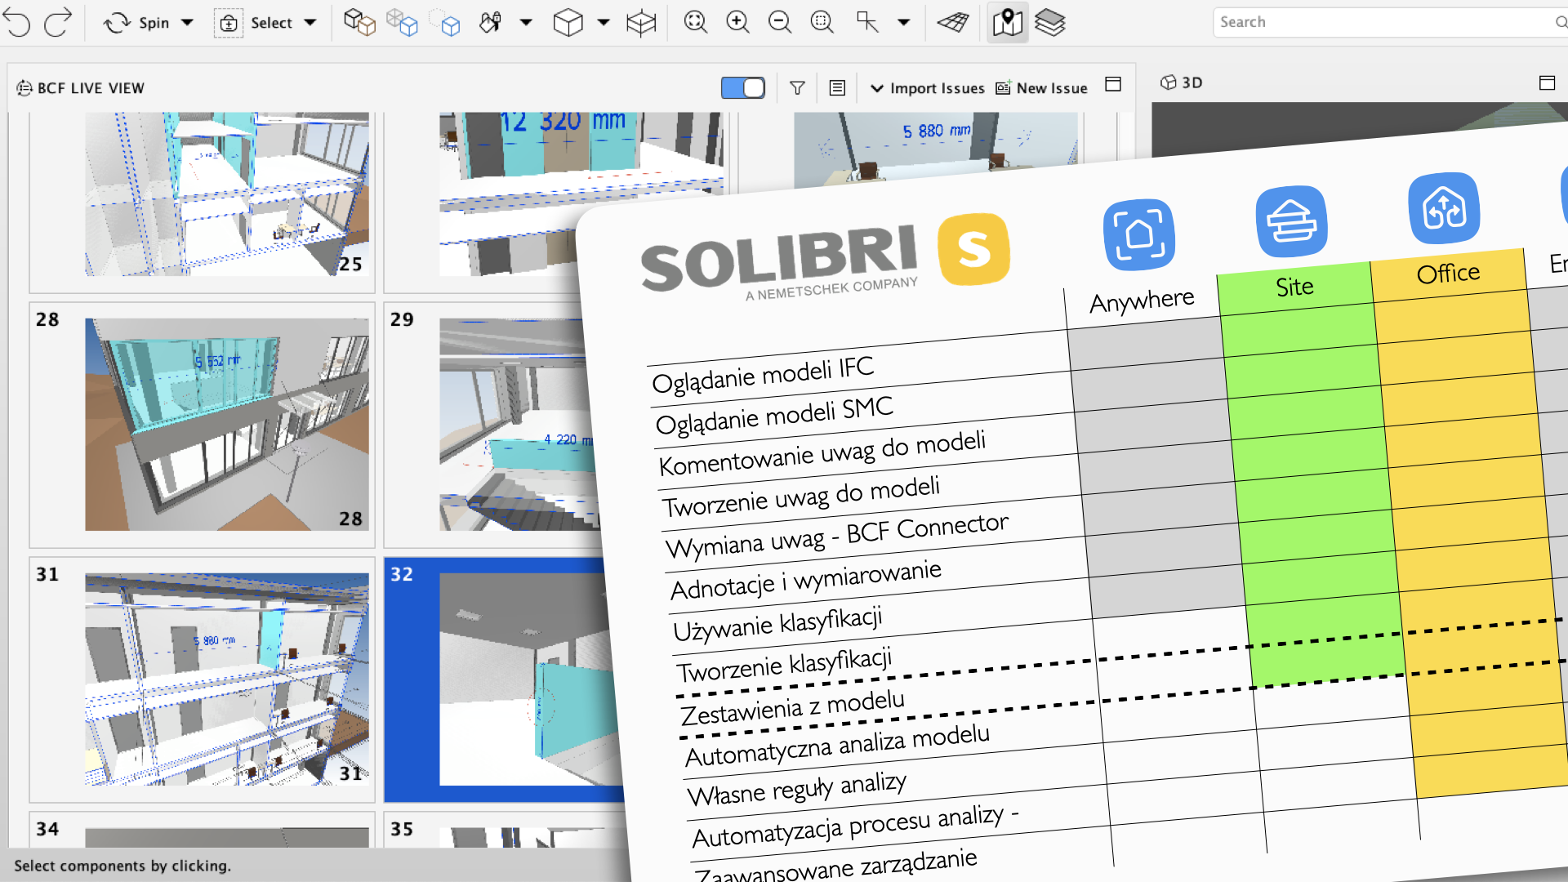
Task: Click row 'Oglądanie modeli SMC'
Action: (x=774, y=416)
